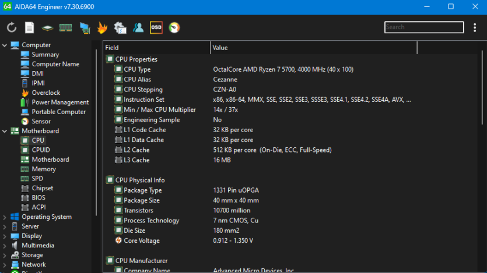The image size is (487, 273).
Task: Select Motherboard sub-item under Motherboard
Action: pos(50,159)
